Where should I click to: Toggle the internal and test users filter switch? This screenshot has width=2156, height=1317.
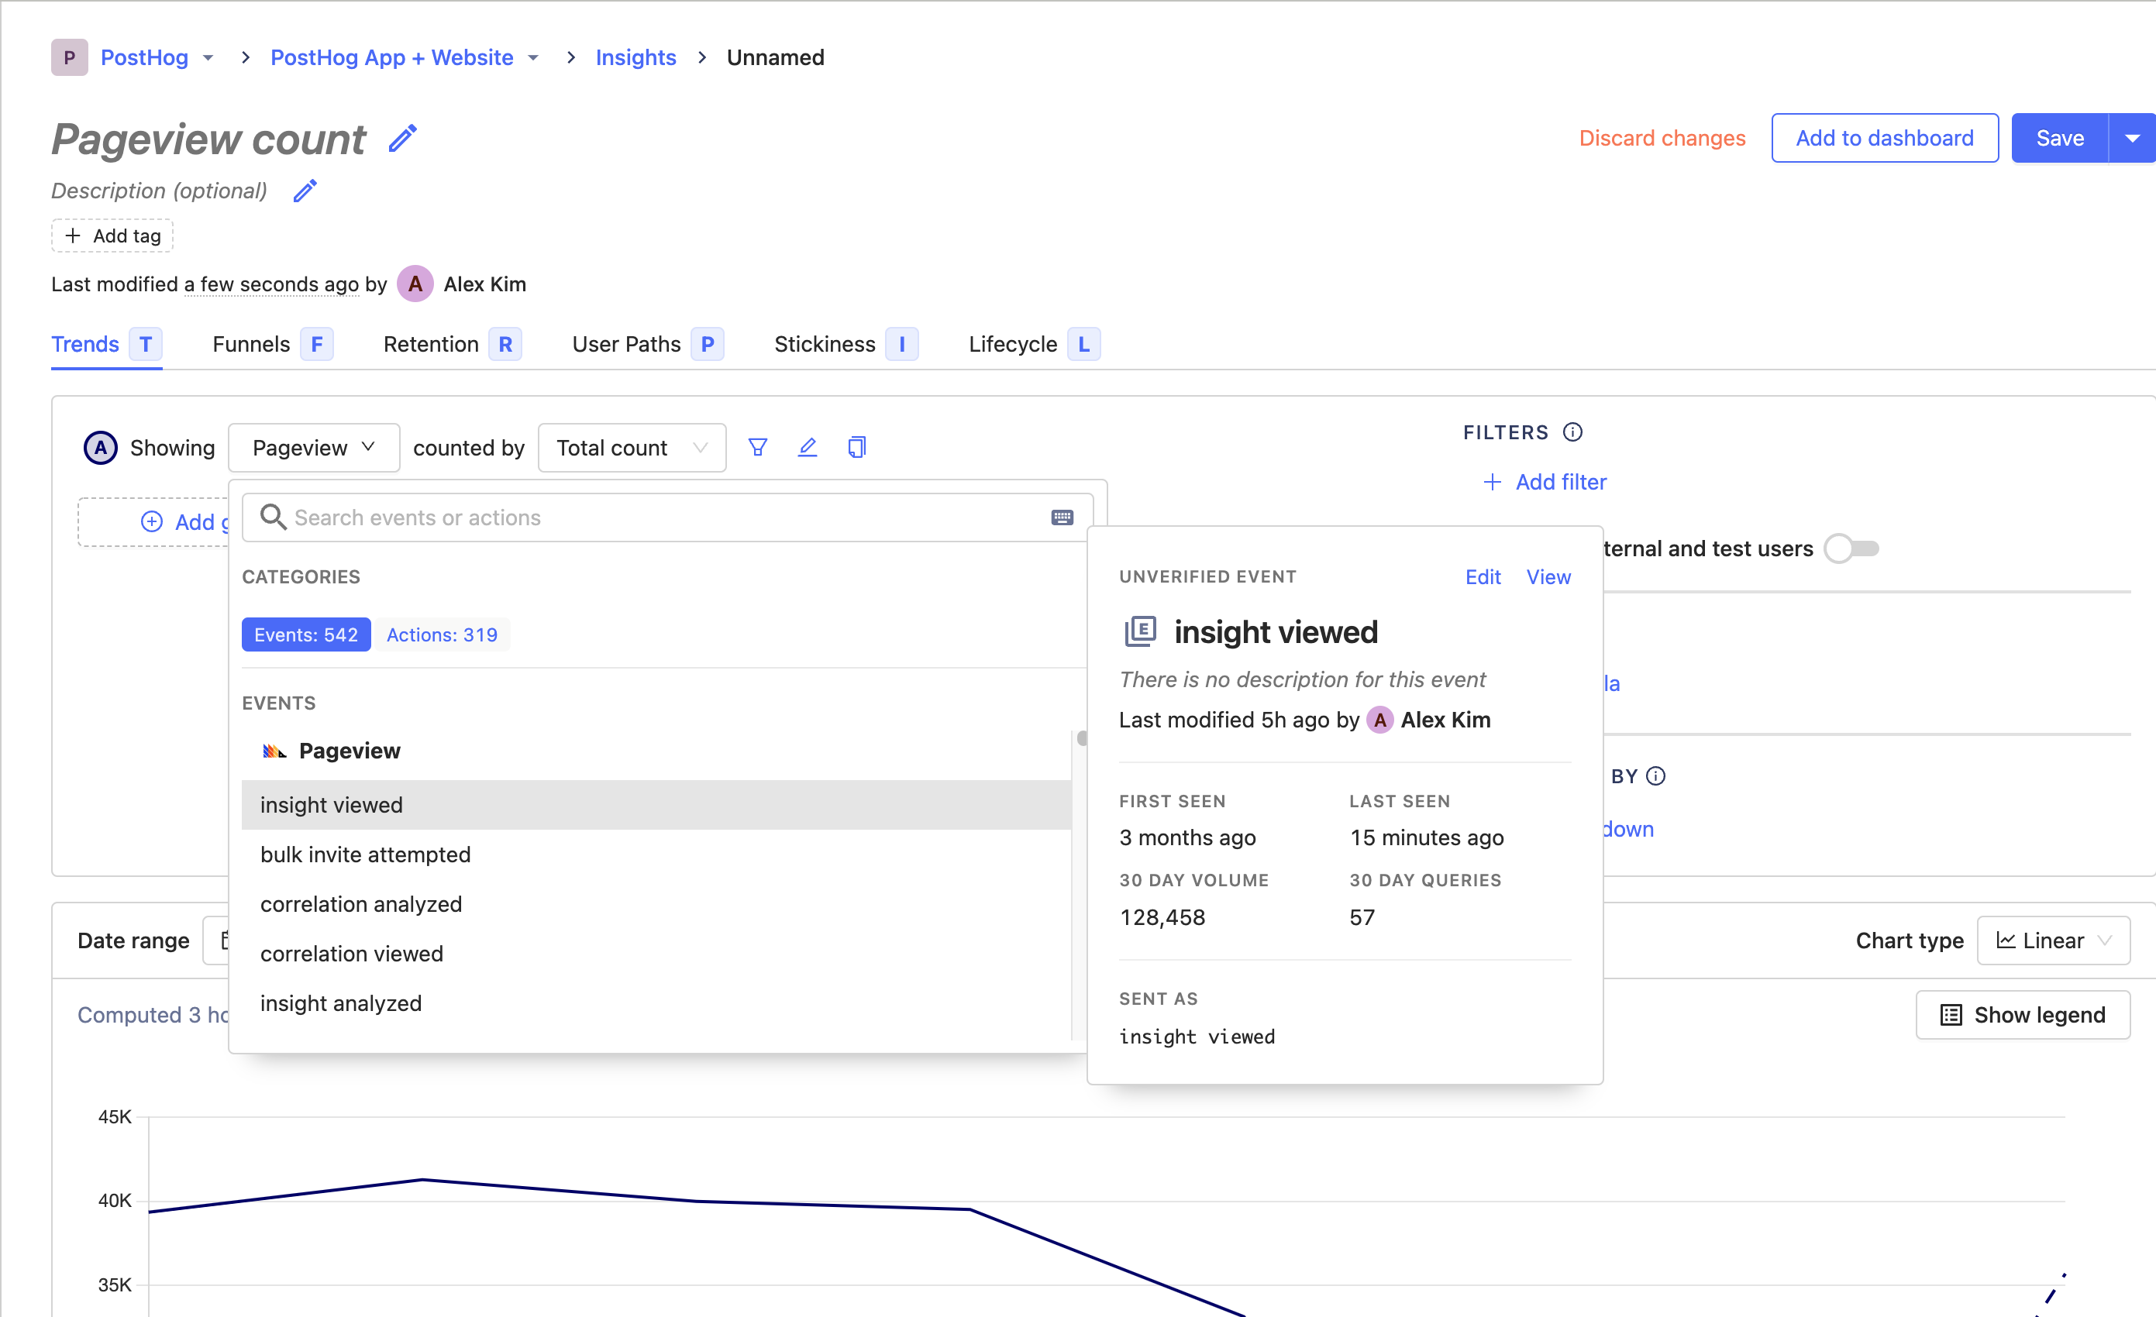pyautogui.click(x=1851, y=548)
